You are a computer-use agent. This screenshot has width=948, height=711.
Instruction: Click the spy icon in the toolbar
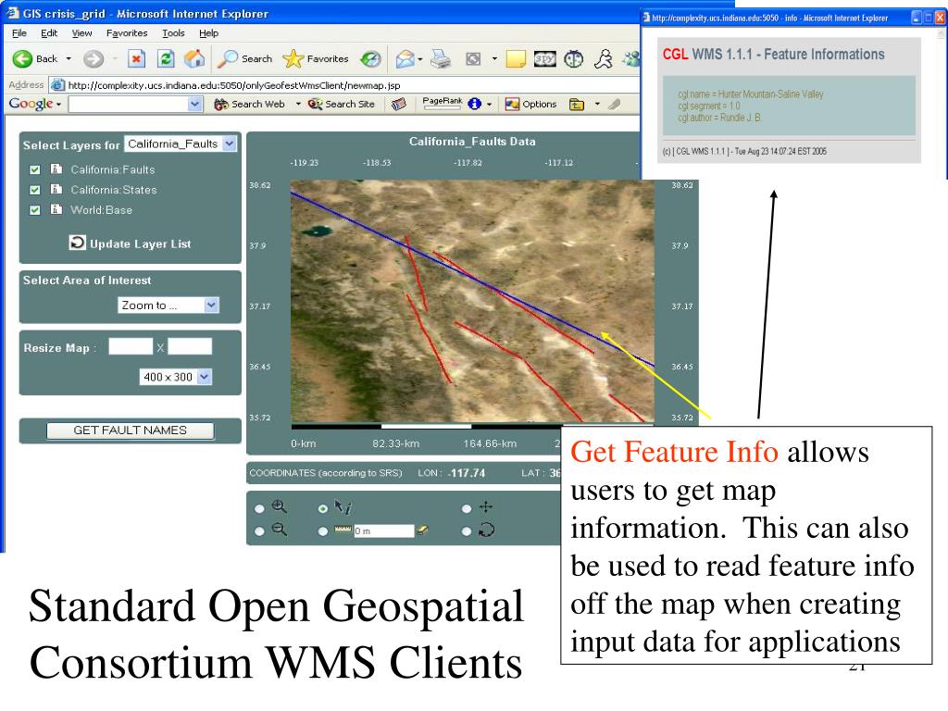coord(544,58)
